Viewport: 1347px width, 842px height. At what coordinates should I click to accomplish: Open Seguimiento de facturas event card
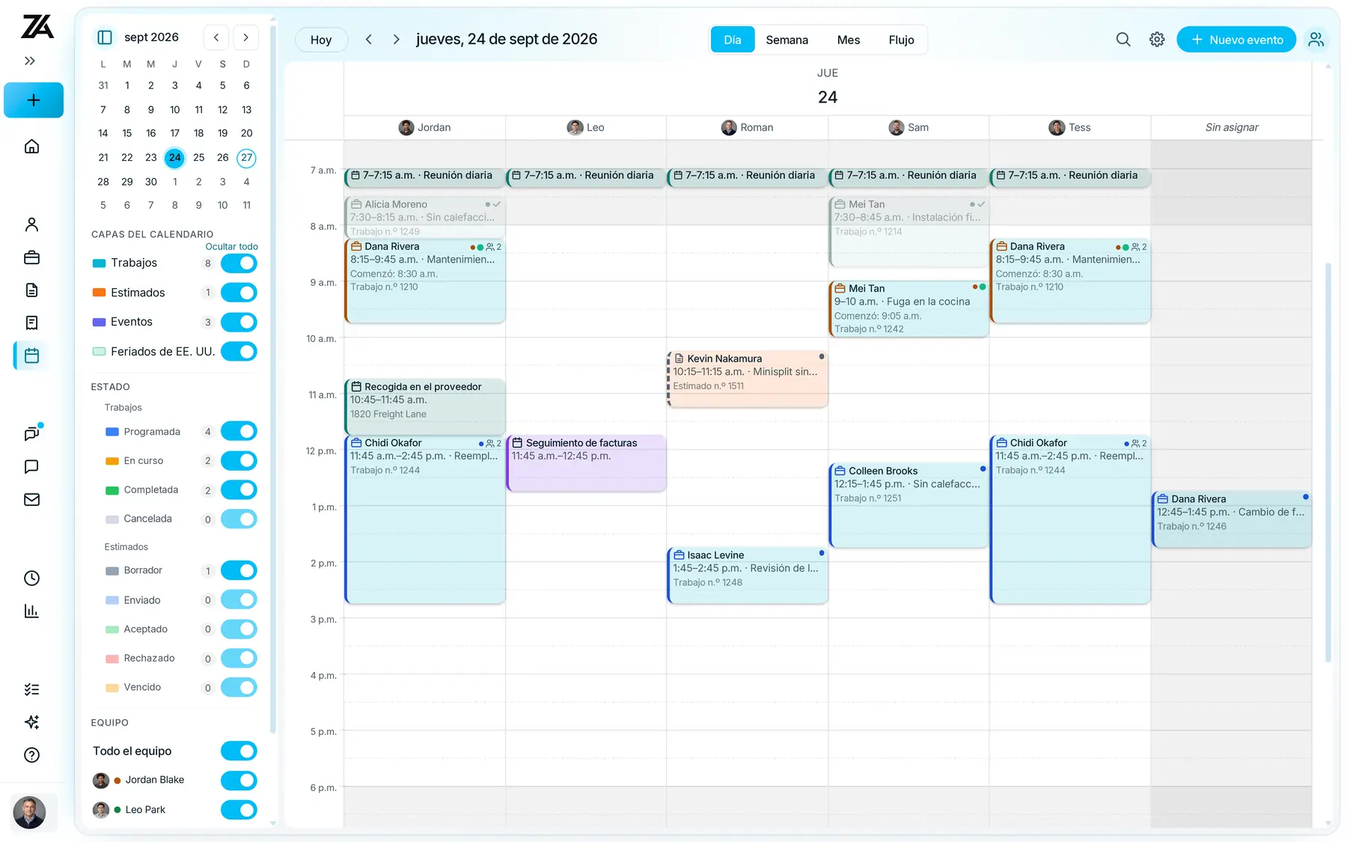[x=586, y=463]
